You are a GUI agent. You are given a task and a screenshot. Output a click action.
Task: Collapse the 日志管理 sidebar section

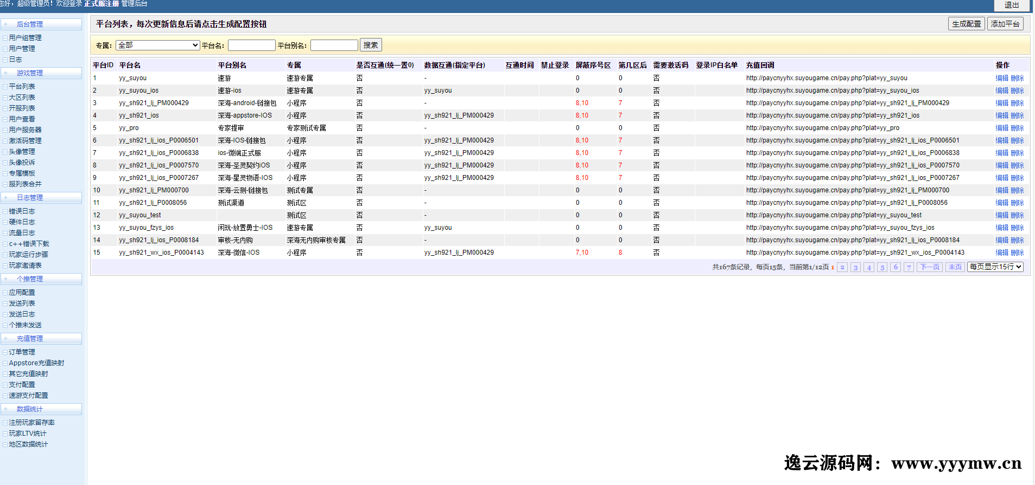[x=41, y=198]
